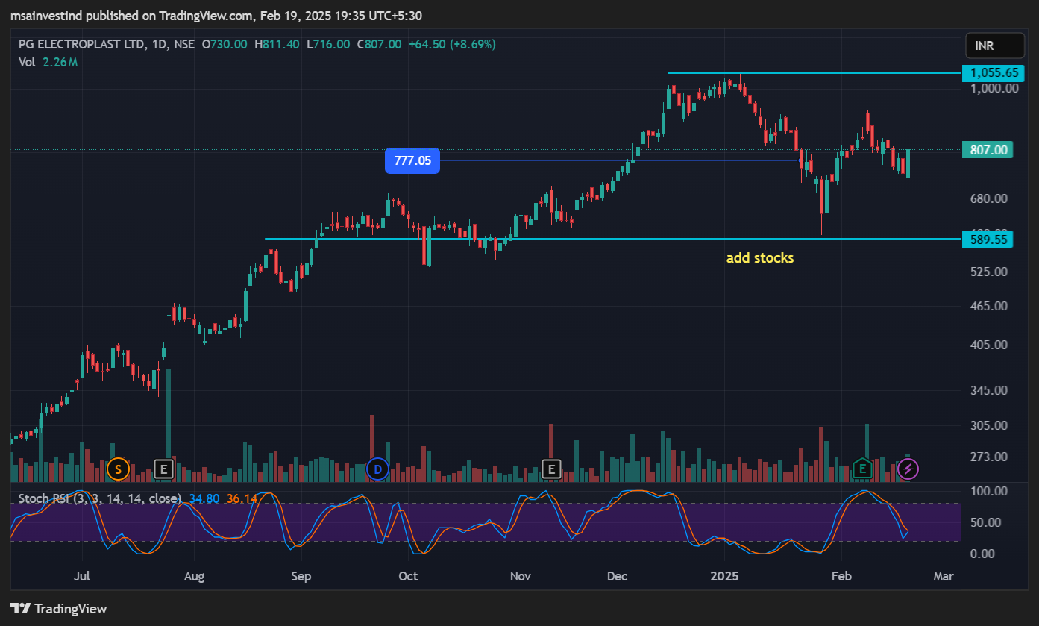Click the C807.00 close value
Viewport: 1039px width, 626px height.
(379, 45)
